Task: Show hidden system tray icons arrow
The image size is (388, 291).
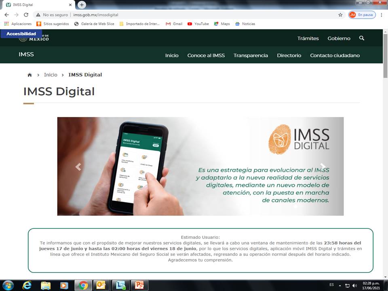Action: pos(340,285)
